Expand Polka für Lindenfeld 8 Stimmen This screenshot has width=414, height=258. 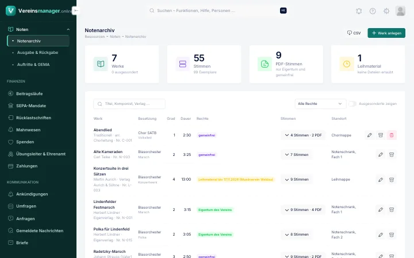pyautogui.click(x=297, y=234)
